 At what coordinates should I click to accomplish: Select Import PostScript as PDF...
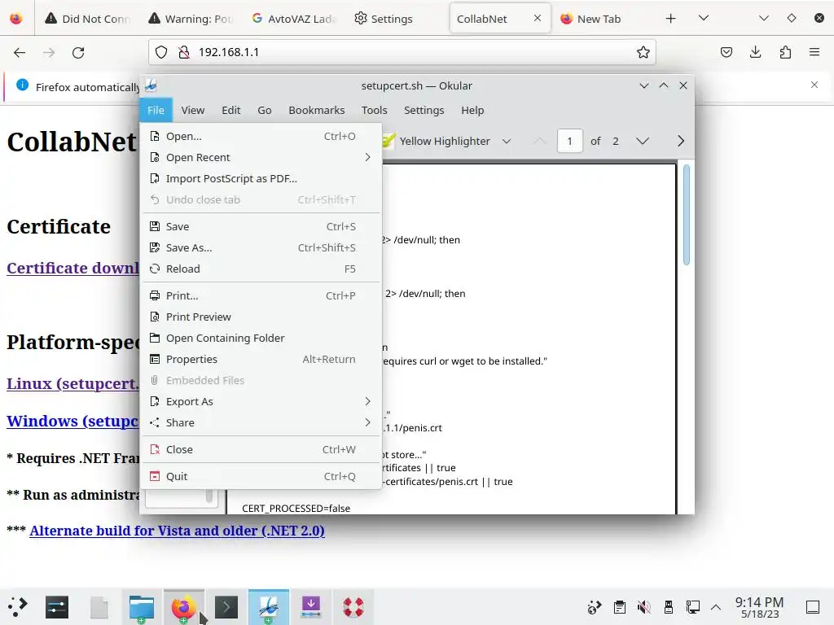point(261,178)
